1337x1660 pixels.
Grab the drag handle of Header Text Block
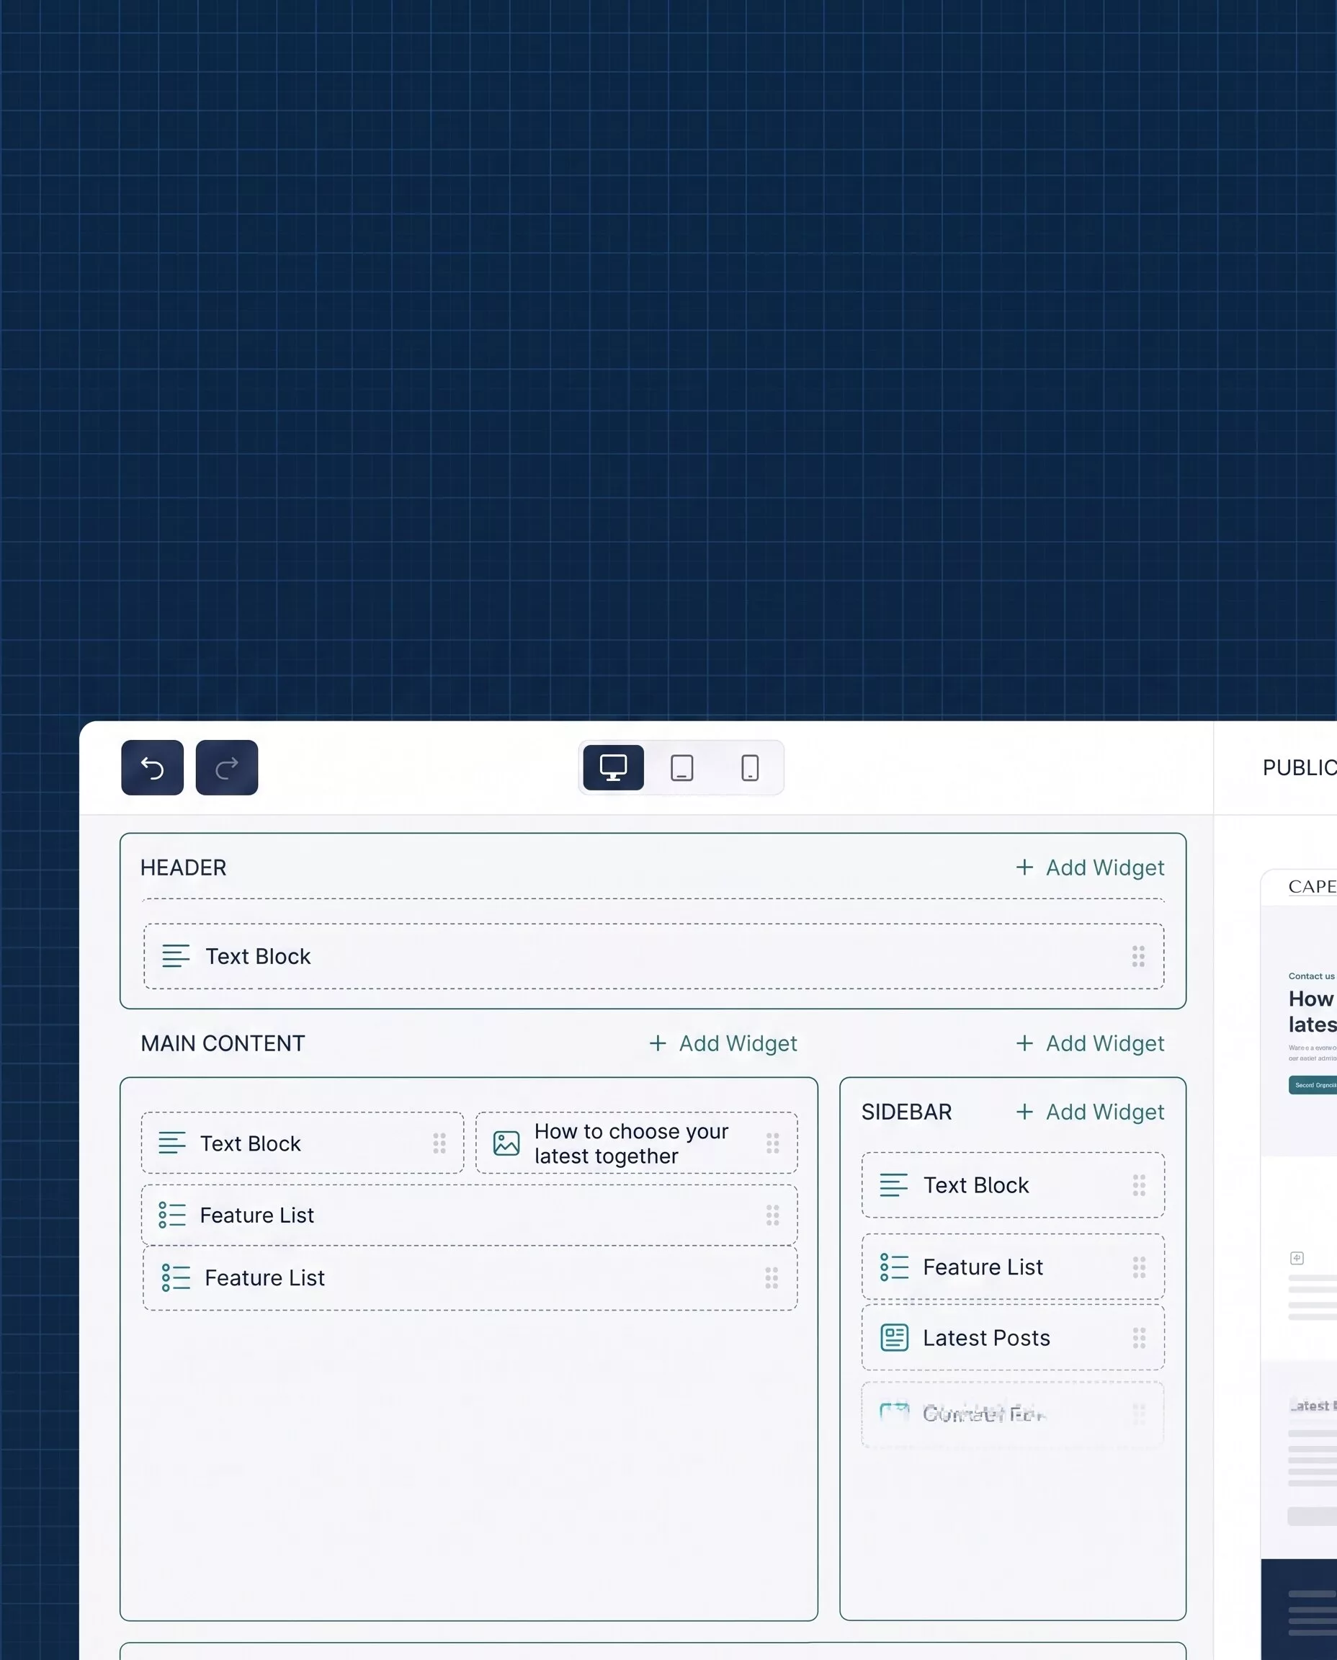click(x=1138, y=956)
